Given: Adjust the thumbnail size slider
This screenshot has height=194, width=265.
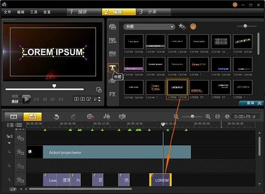Looking at the screenshot, I should pos(245,27).
